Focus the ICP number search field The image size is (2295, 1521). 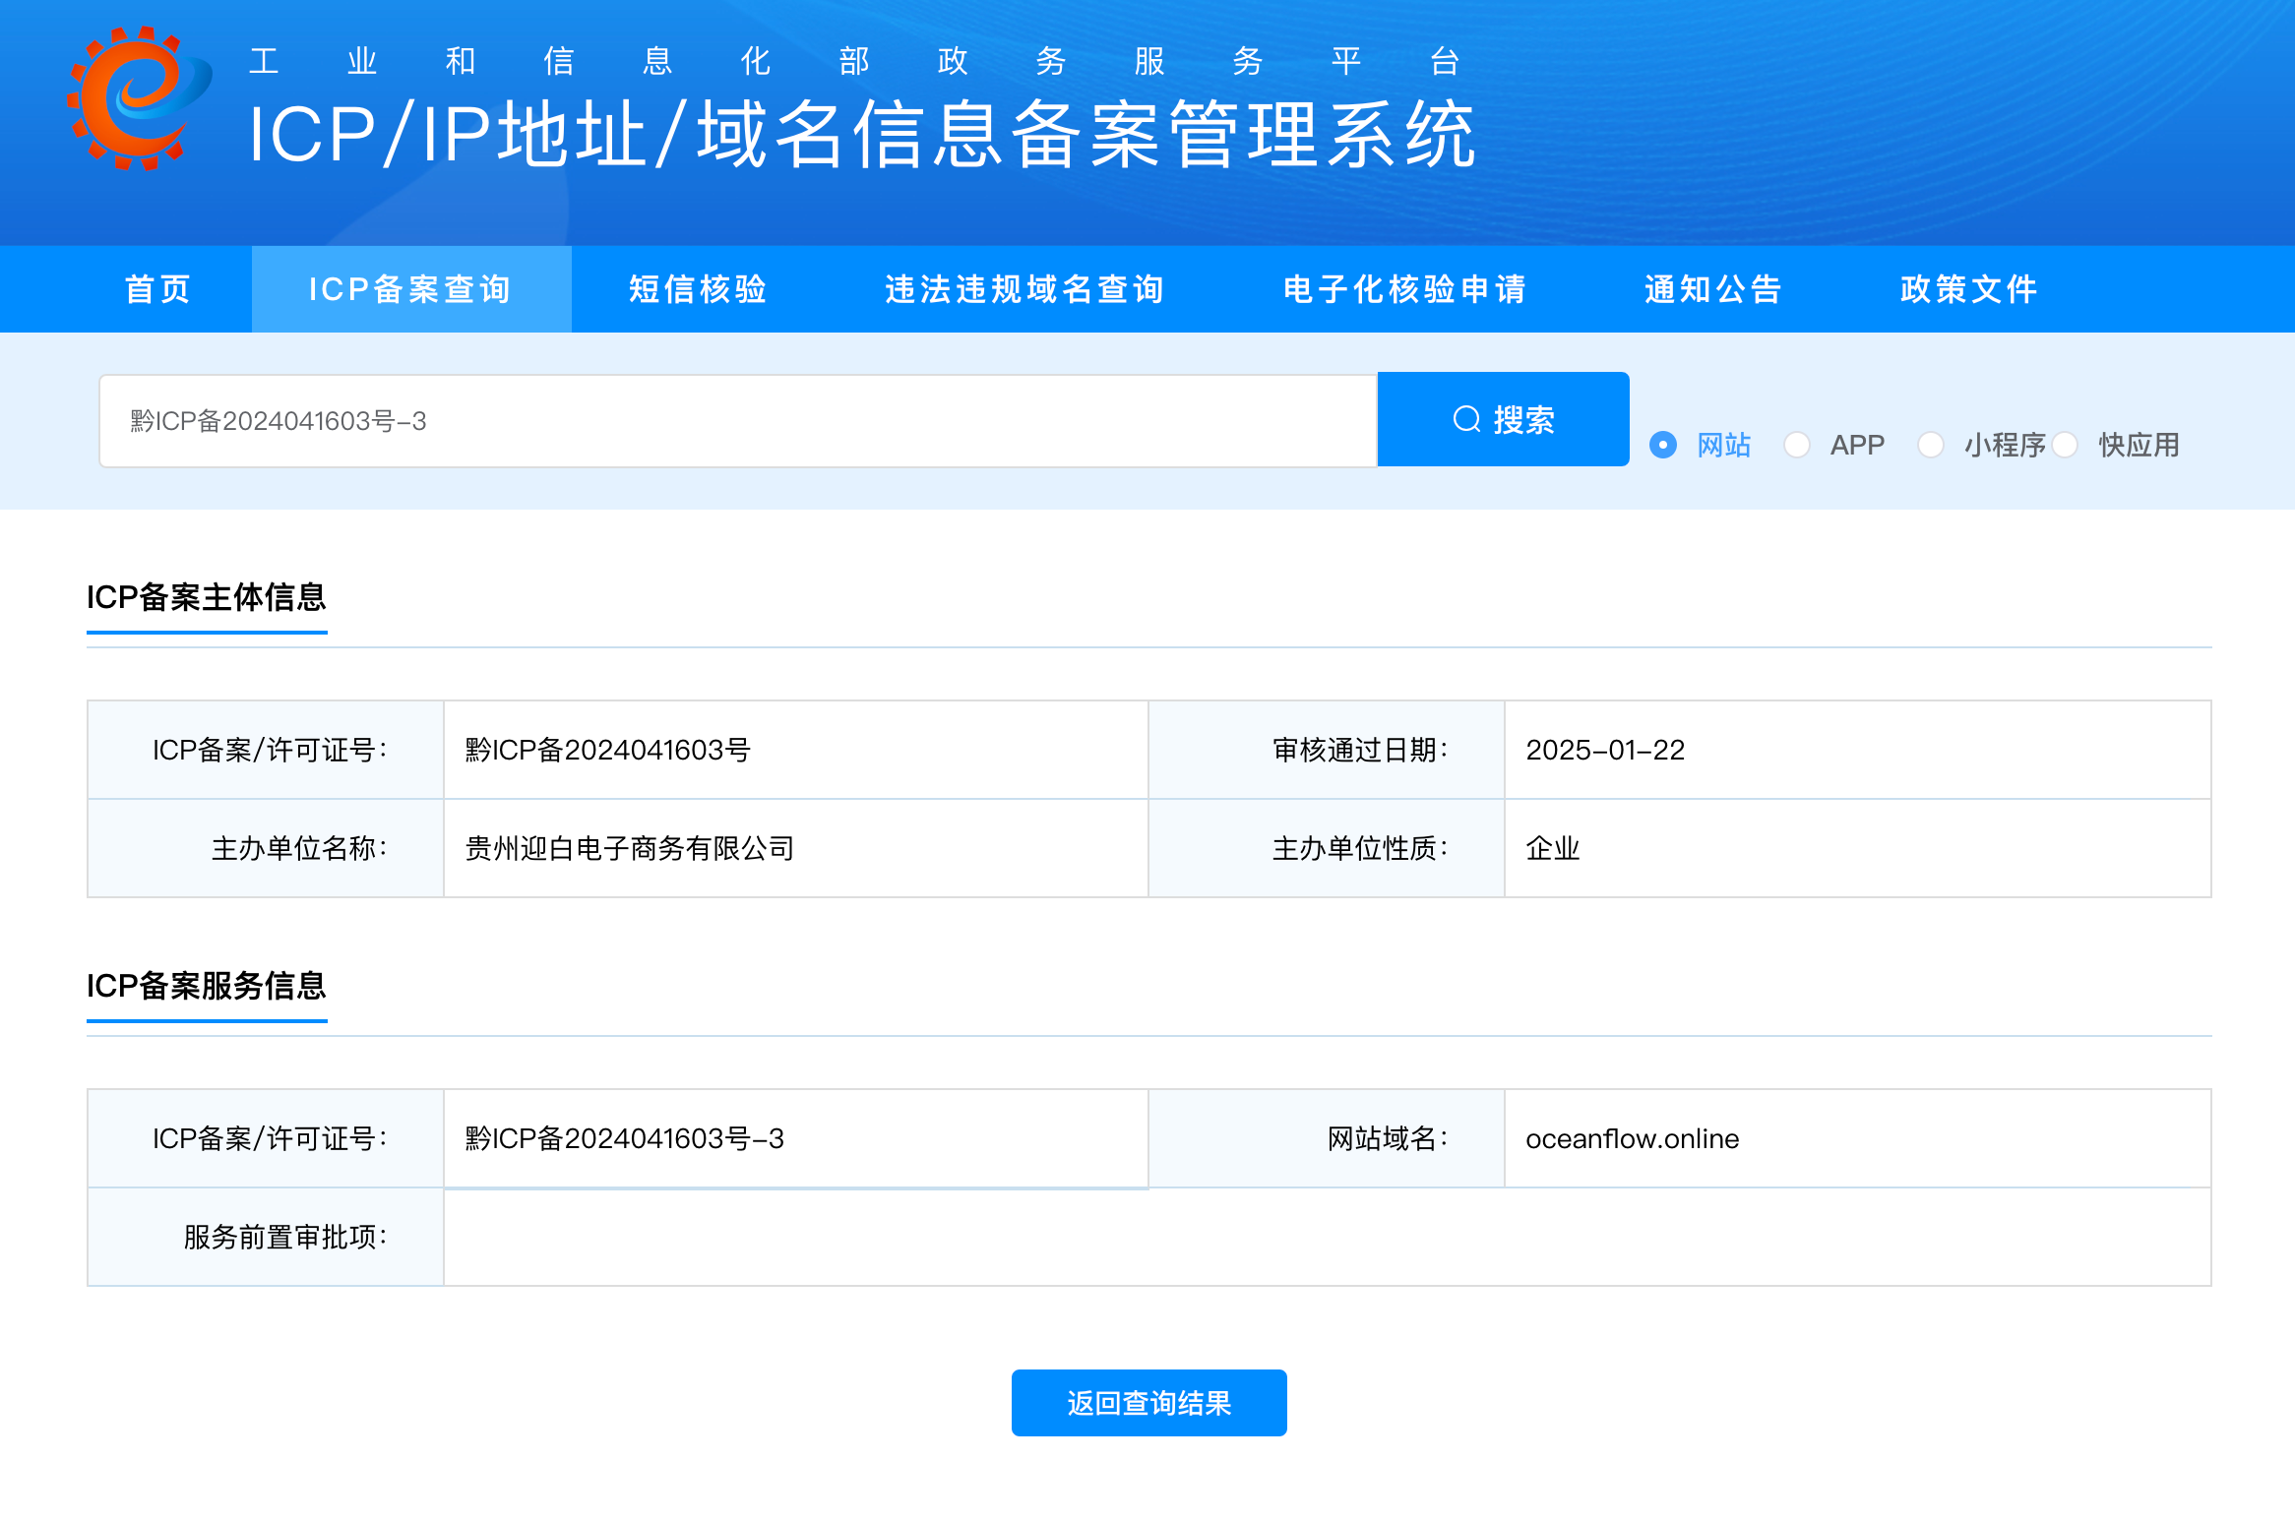coord(738,421)
